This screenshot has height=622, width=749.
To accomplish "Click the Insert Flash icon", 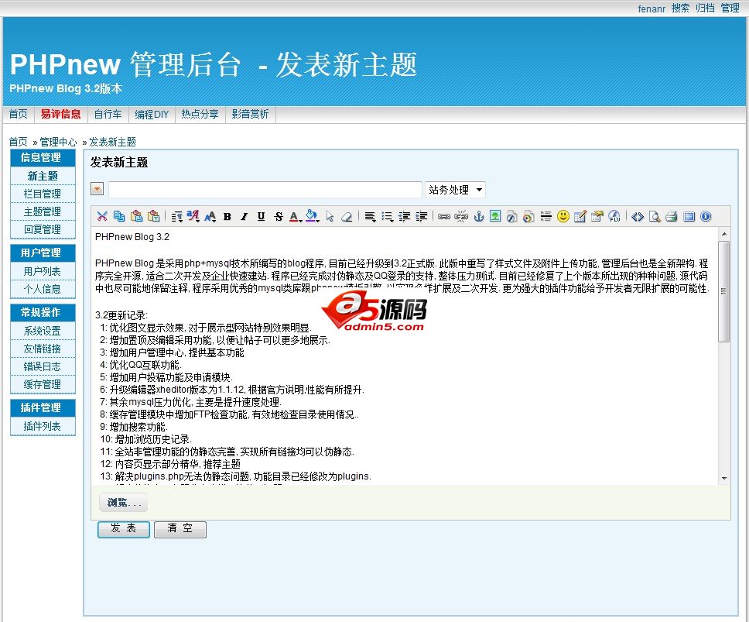I will coord(512,217).
